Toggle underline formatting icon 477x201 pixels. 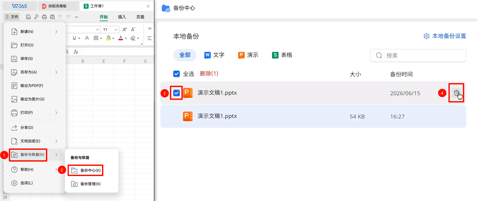[x=74, y=38]
